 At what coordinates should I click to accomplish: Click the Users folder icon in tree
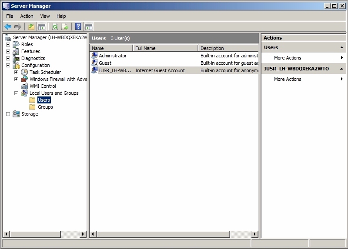[32, 100]
